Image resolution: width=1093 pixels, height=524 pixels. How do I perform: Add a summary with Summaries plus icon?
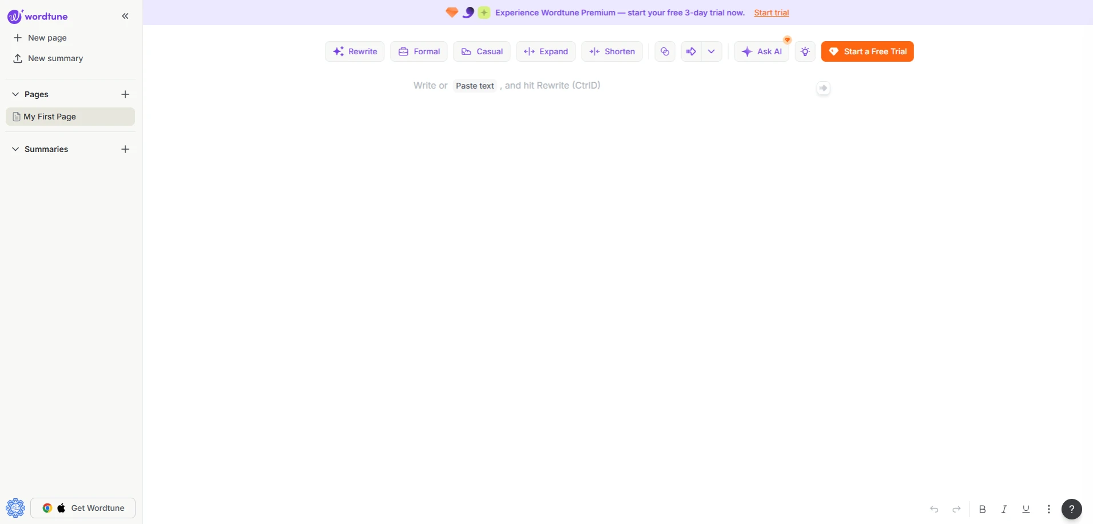click(x=125, y=149)
